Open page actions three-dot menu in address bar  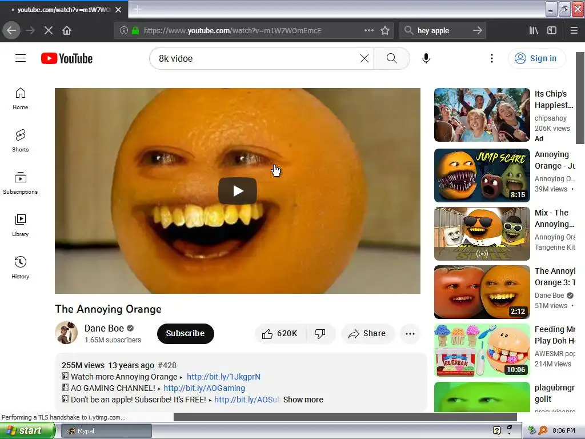pyautogui.click(x=369, y=30)
